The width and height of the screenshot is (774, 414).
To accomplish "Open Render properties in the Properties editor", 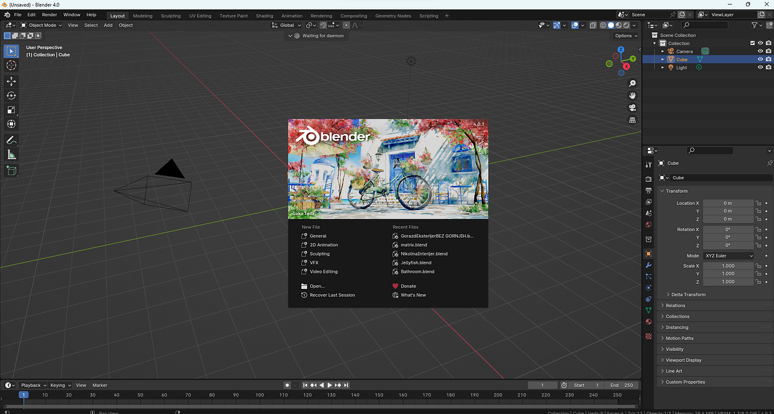I will tap(648, 179).
